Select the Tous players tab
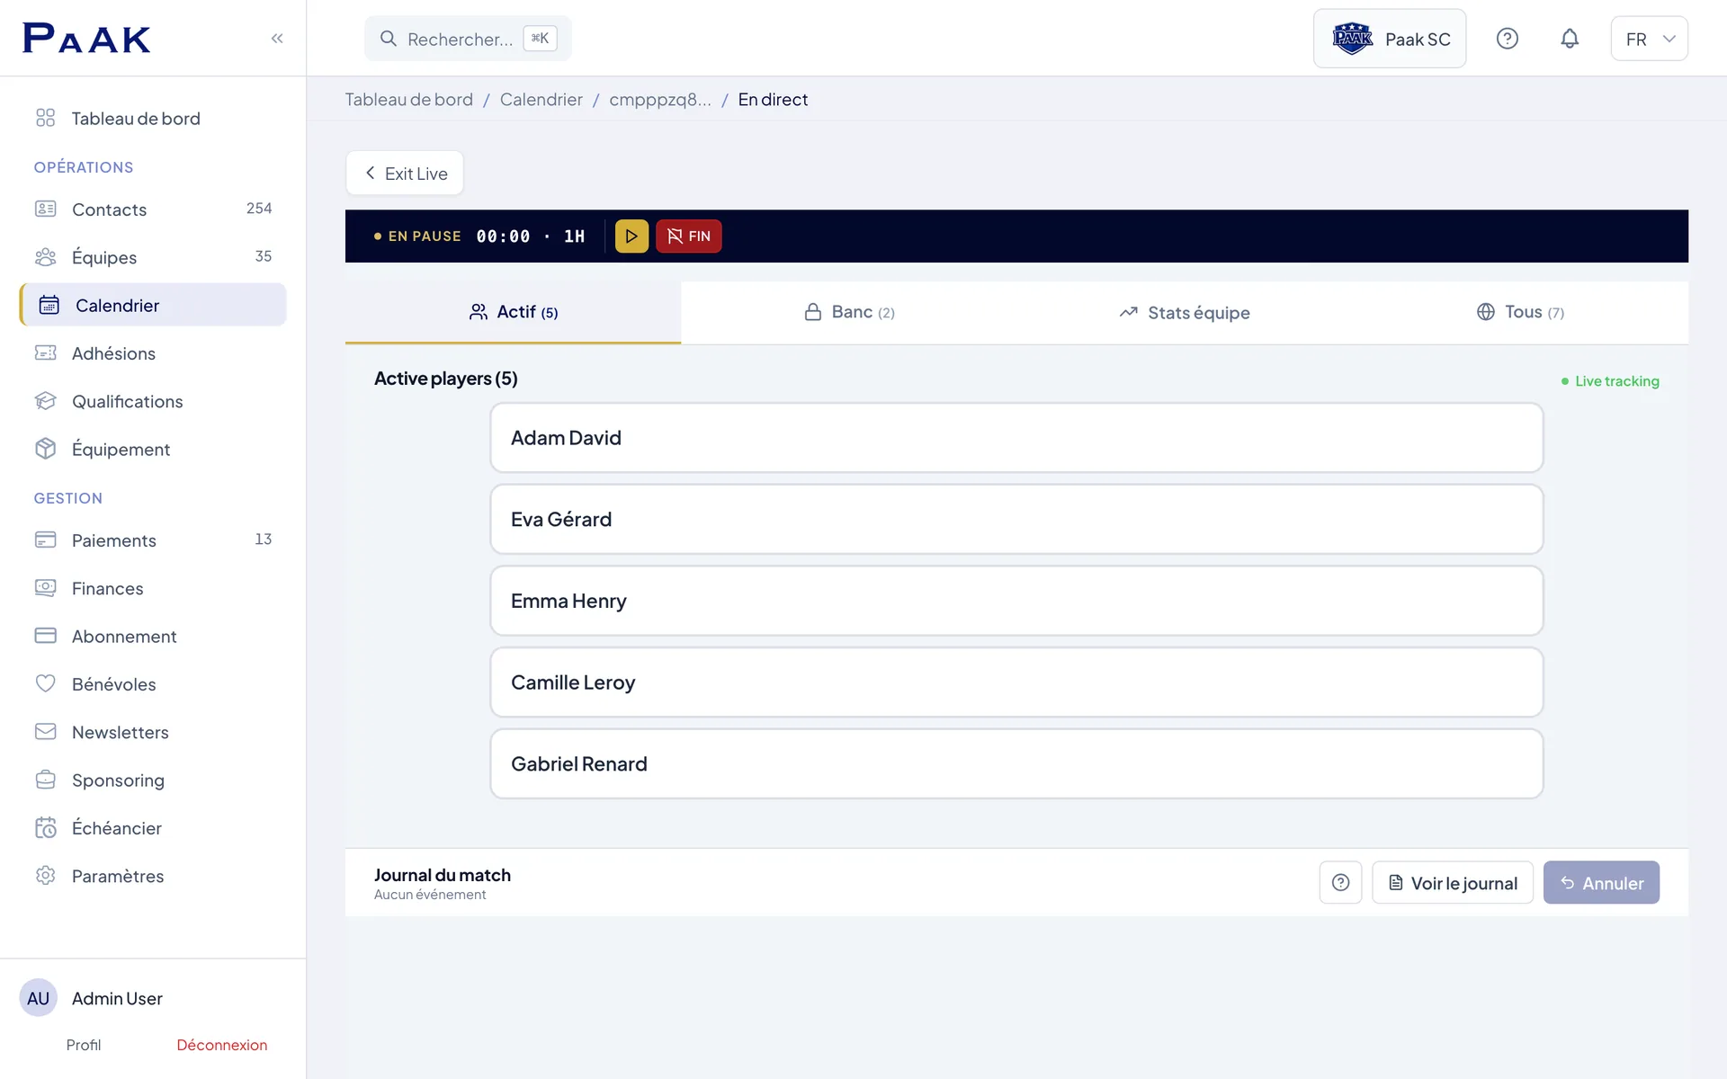 click(x=1520, y=312)
